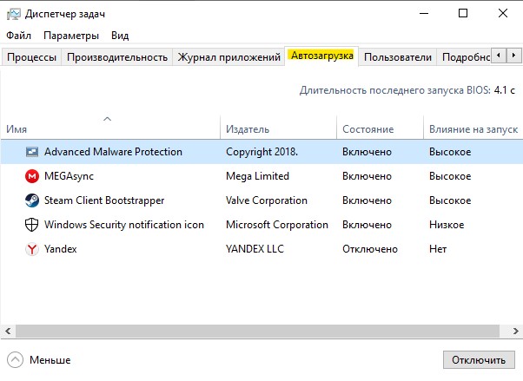This screenshot has height=381, width=523.
Task: Close the Task Manager window
Action: pyautogui.click(x=503, y=14)
